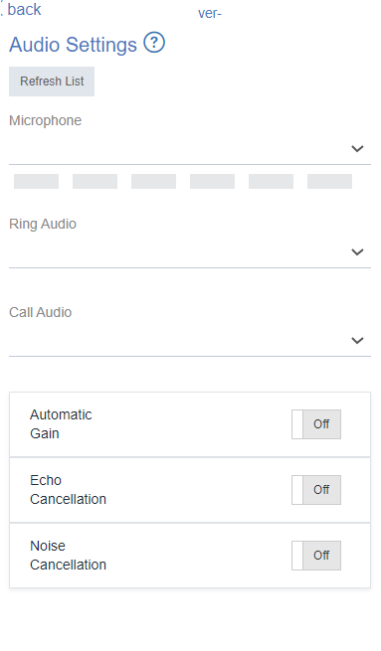Click the first microphone level meter bar
The image size is (381, 651).
point(36,182)
